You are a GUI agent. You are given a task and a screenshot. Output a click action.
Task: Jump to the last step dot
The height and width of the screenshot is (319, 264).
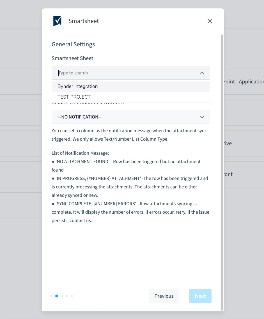point(72,296)
